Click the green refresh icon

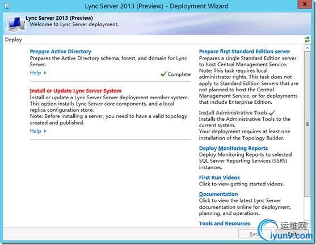(307, 40)
